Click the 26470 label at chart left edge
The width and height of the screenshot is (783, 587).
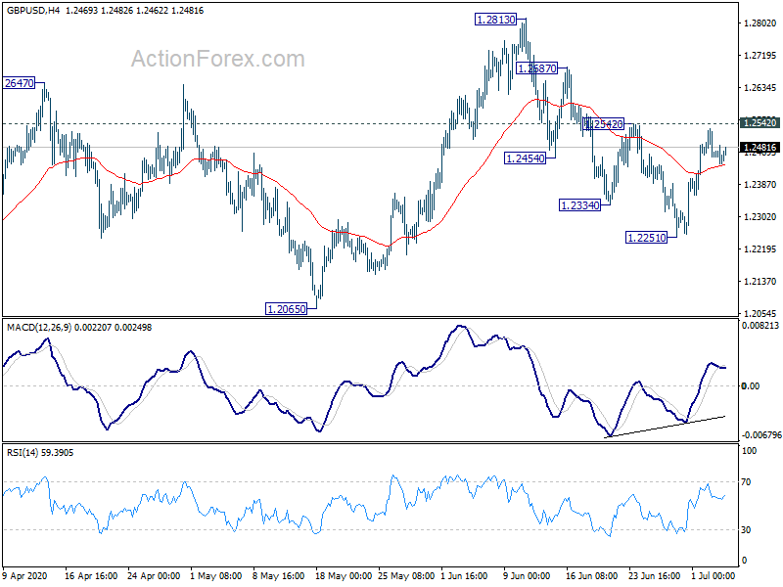pyautogui.click(x=19, y=83)
